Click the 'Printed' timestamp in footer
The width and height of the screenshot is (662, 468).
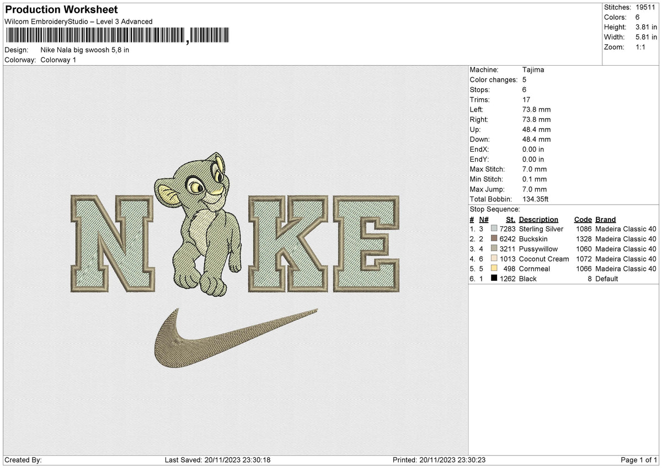pyautogui.click(x=439, y=460)
